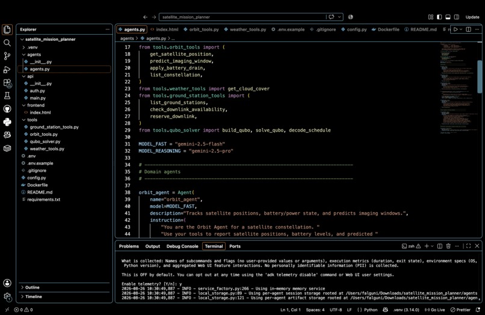
Task: Open the Output panel tab
Action: (x=152, y=246)
